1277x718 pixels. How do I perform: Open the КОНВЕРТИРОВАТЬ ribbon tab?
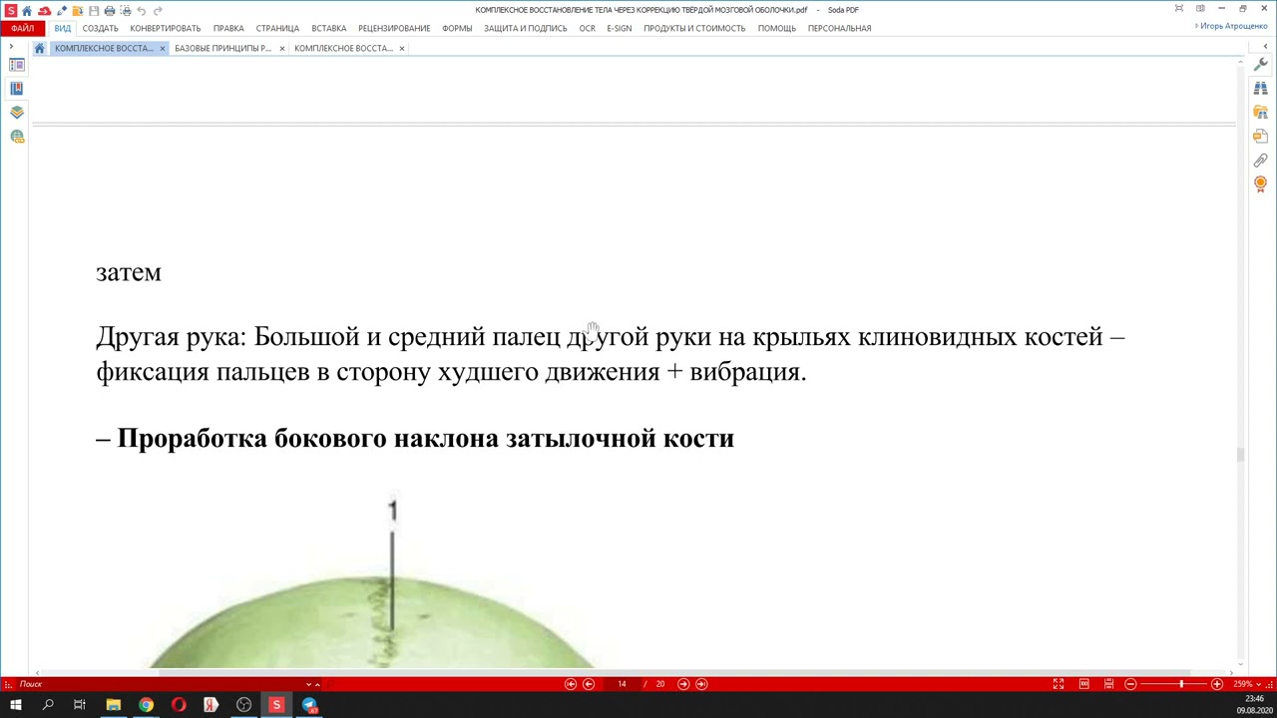166,28
